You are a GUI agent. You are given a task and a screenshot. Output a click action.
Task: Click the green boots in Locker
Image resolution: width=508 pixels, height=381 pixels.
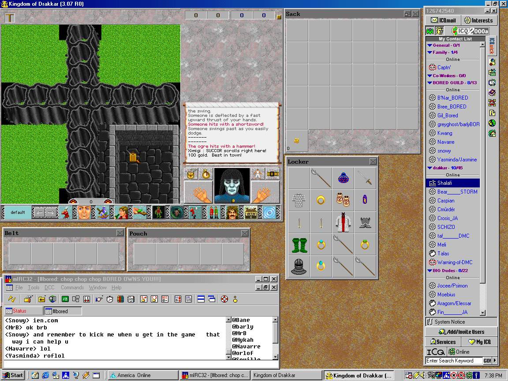299,245
